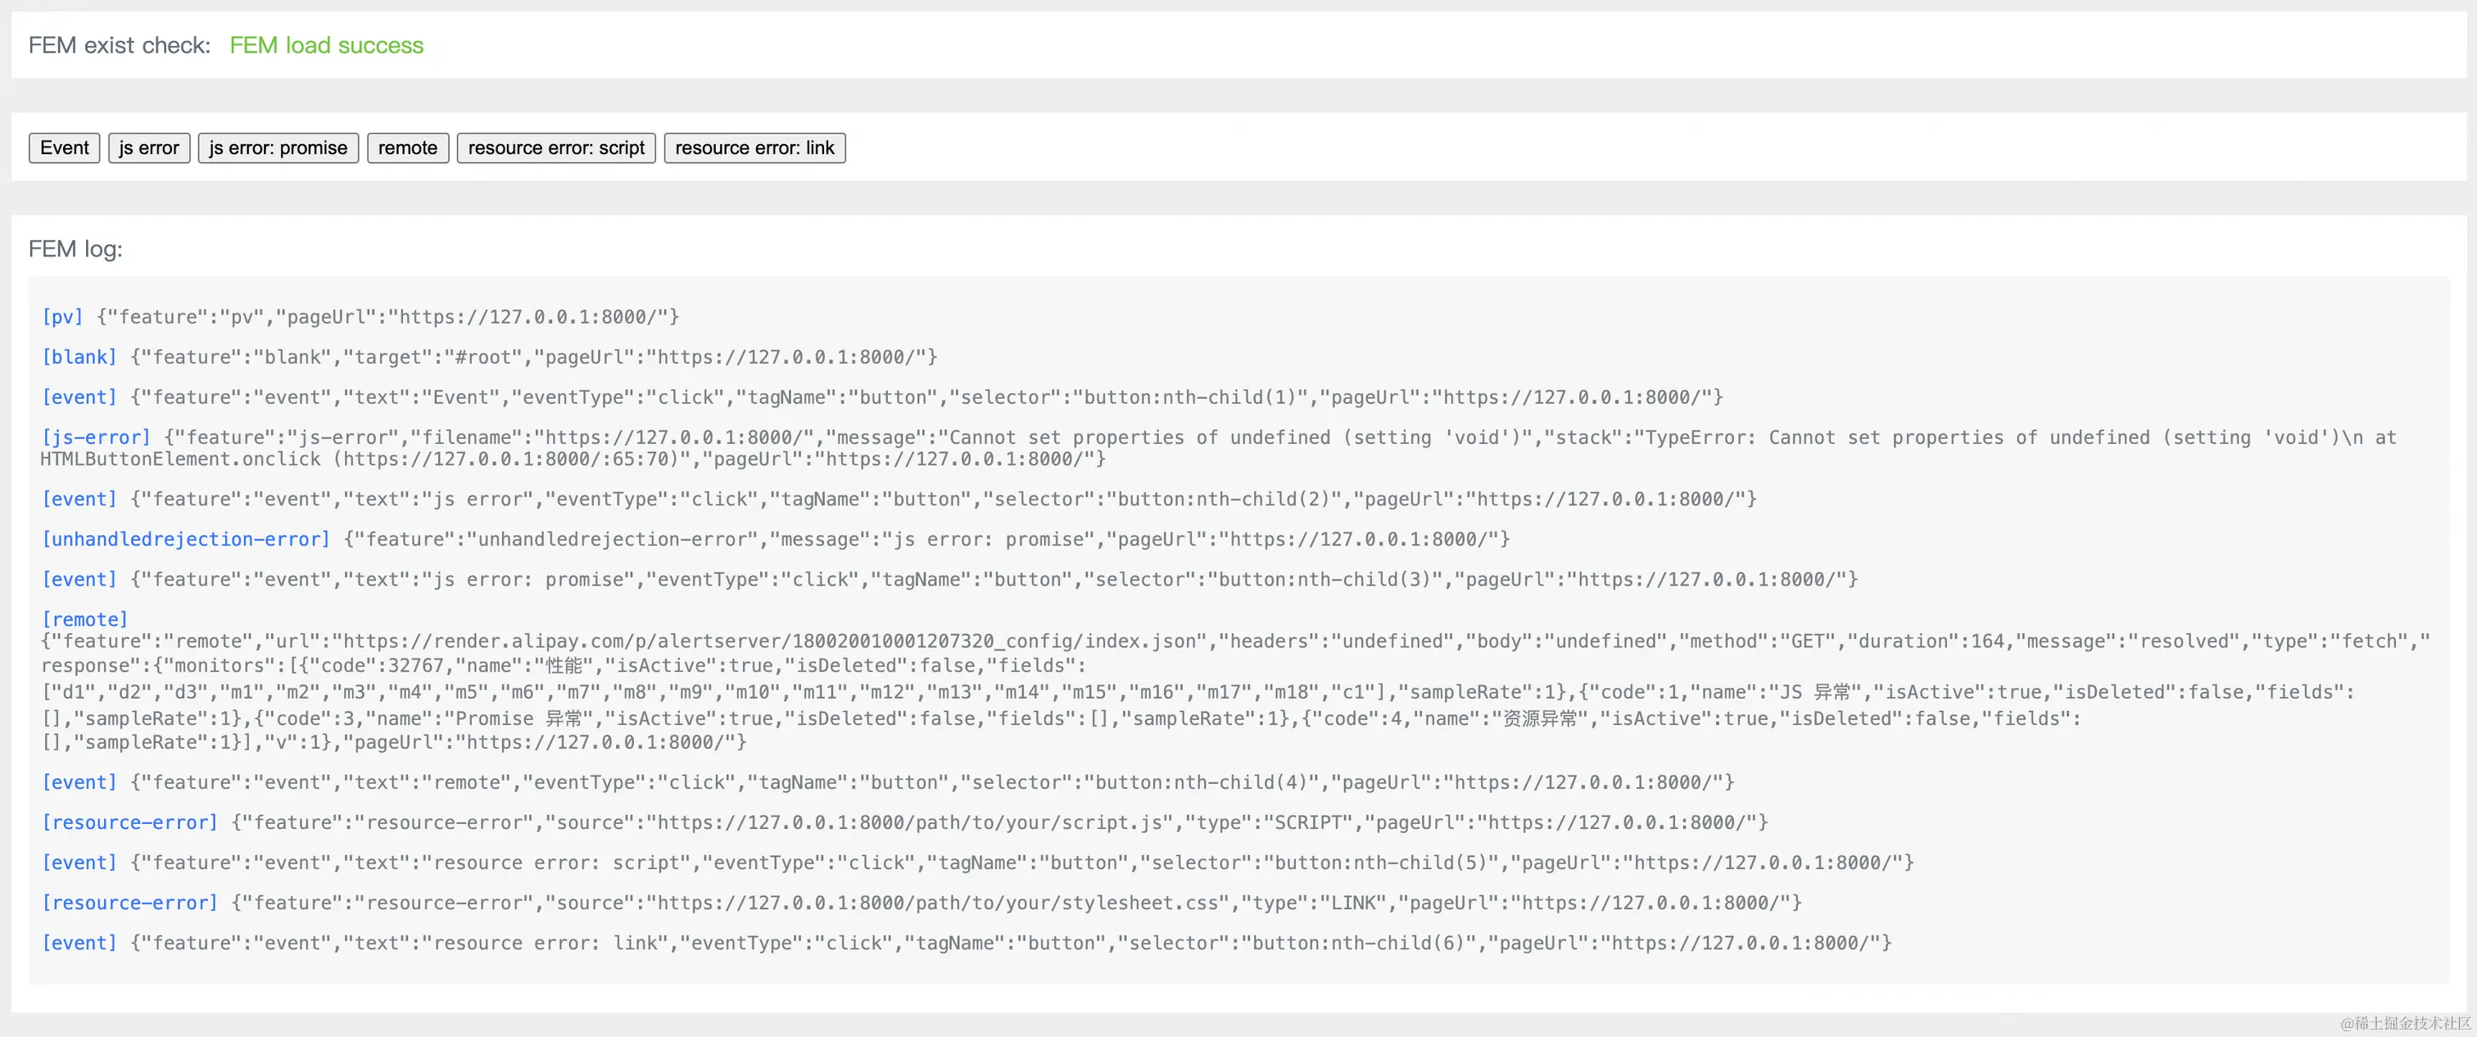Viewport: 2477px width, 1037px height.
Task: Click the [unhandledrejection-error] log tag
Action: pos(184,540)
